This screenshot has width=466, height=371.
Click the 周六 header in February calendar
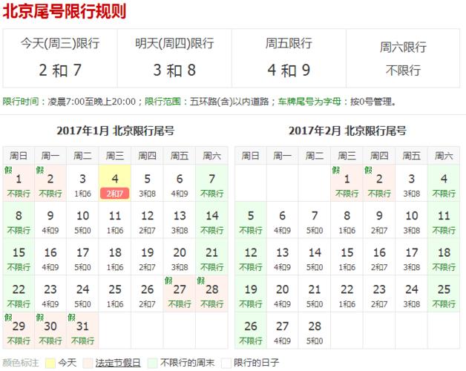click(444, 156)
